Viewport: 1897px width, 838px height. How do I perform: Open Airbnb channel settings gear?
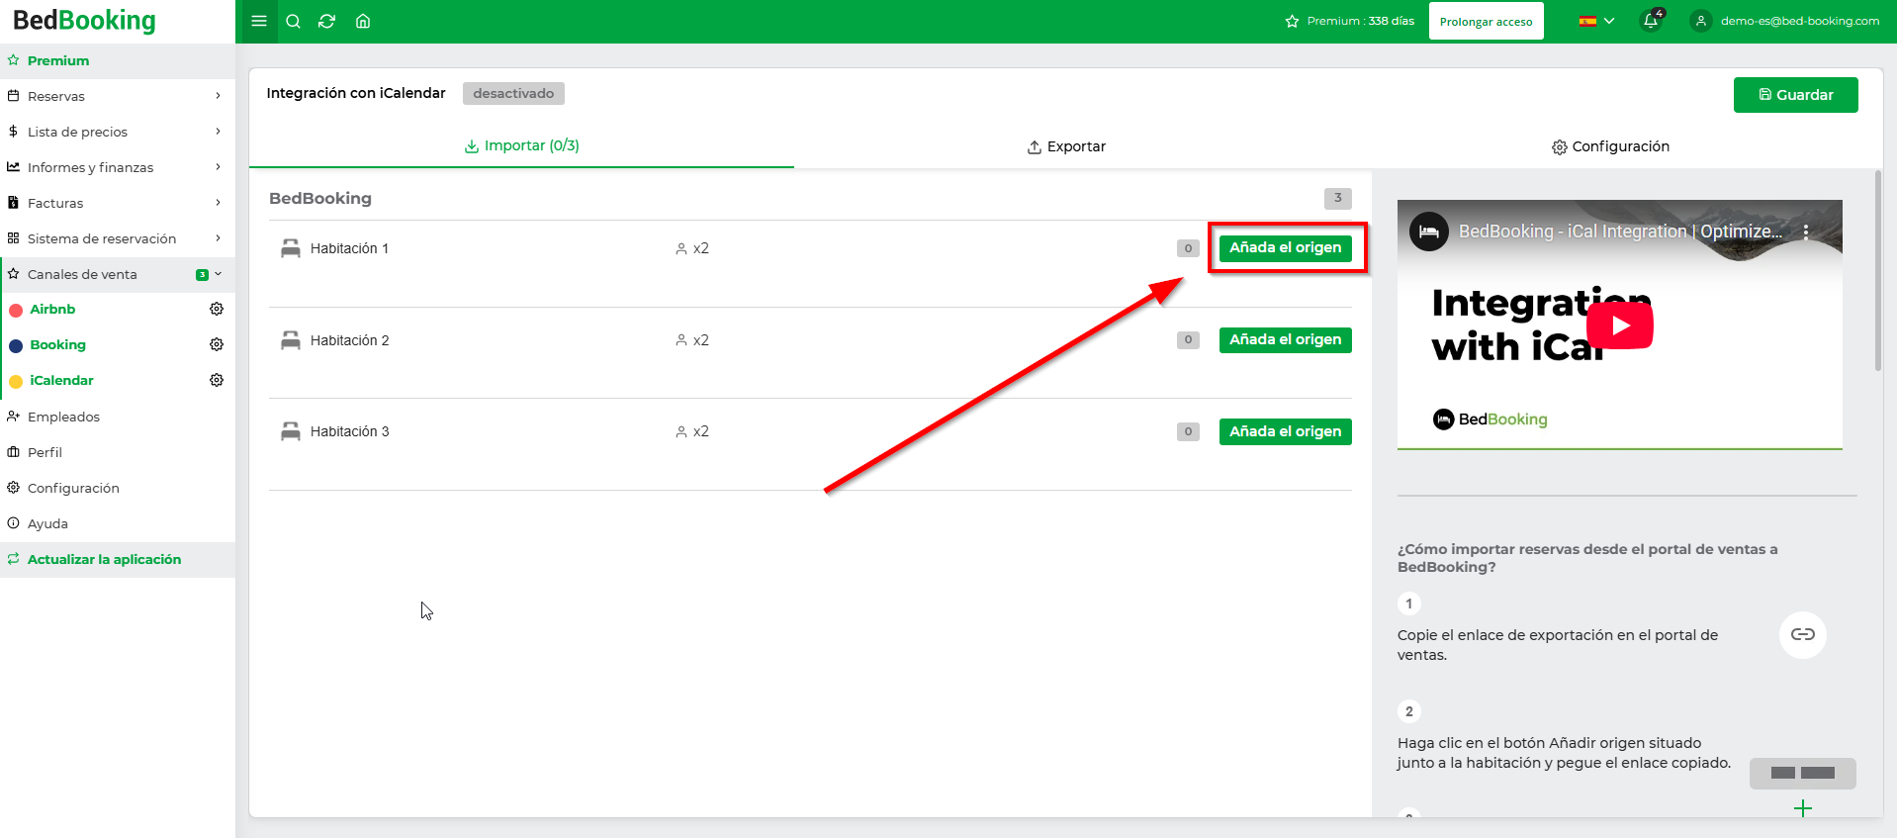217,309
